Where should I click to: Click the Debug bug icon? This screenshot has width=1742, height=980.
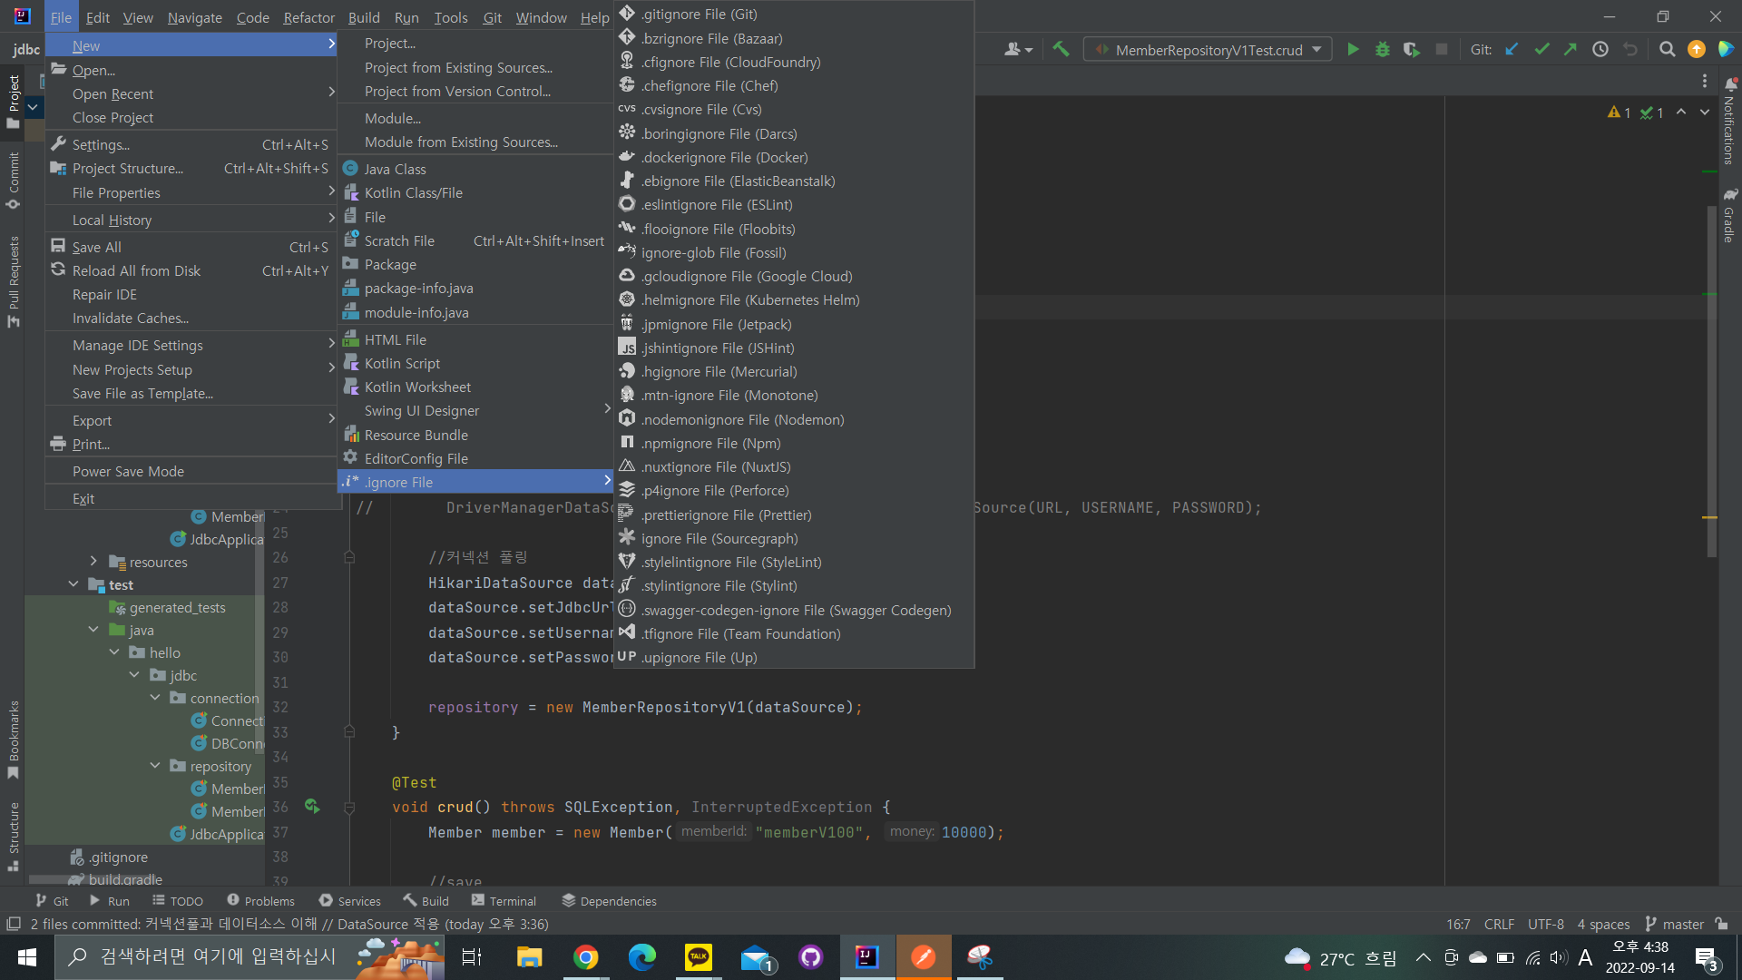tap(1382, 50)
